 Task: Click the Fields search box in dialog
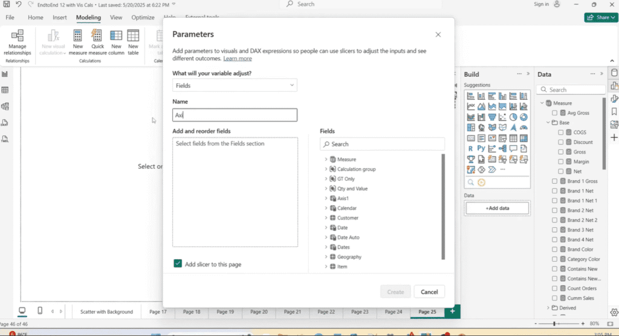[x=382, y=144]
